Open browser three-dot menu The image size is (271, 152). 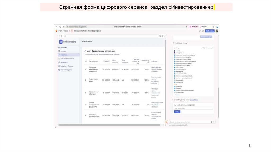click(209, 27)
